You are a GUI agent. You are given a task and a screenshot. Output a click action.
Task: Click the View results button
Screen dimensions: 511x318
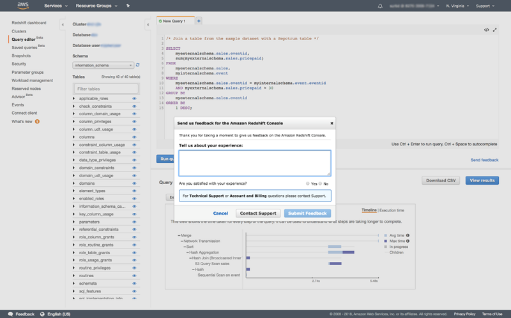(482, 180)
